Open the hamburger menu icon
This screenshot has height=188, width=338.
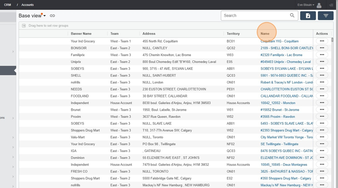coord(331,5)
